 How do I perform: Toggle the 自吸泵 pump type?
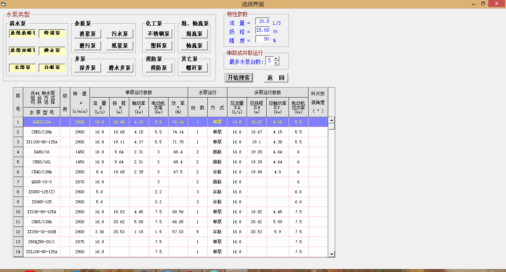(52, 68)
